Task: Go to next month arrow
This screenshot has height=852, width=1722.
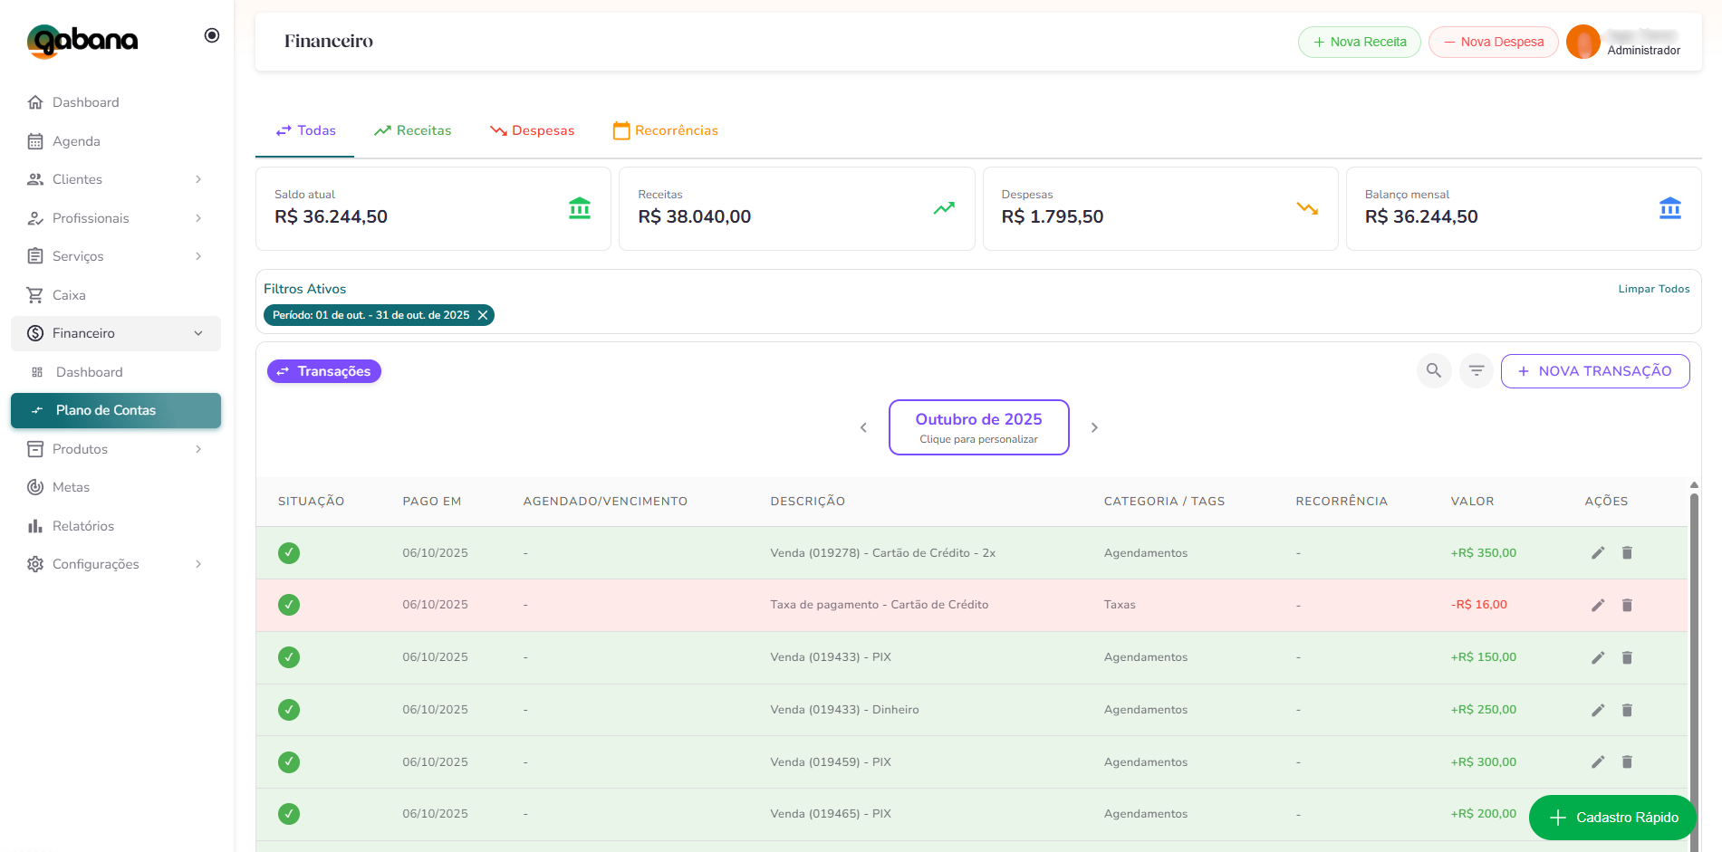Action: (x=1094, y=427)
